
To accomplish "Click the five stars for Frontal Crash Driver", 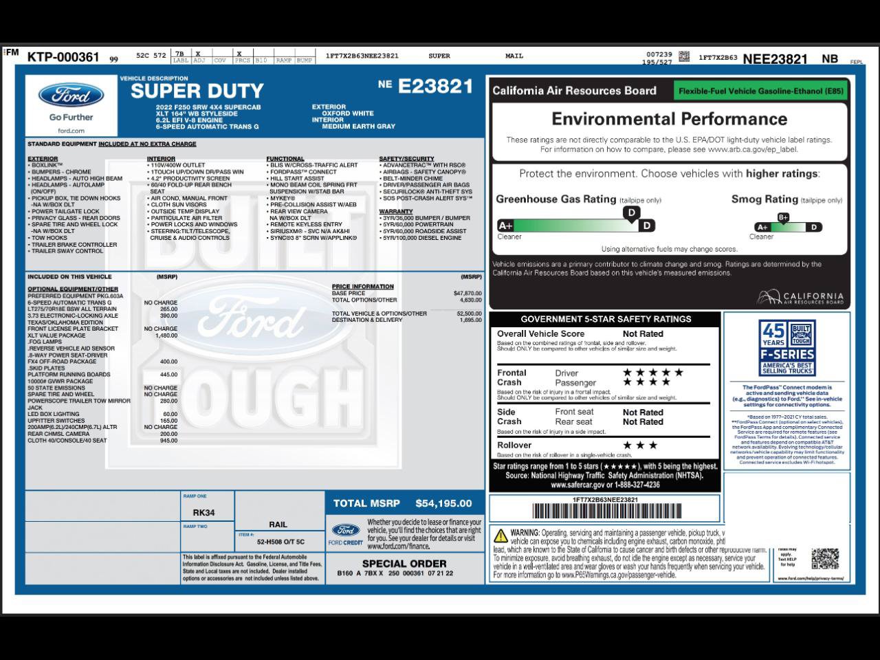I will [653, 373].
